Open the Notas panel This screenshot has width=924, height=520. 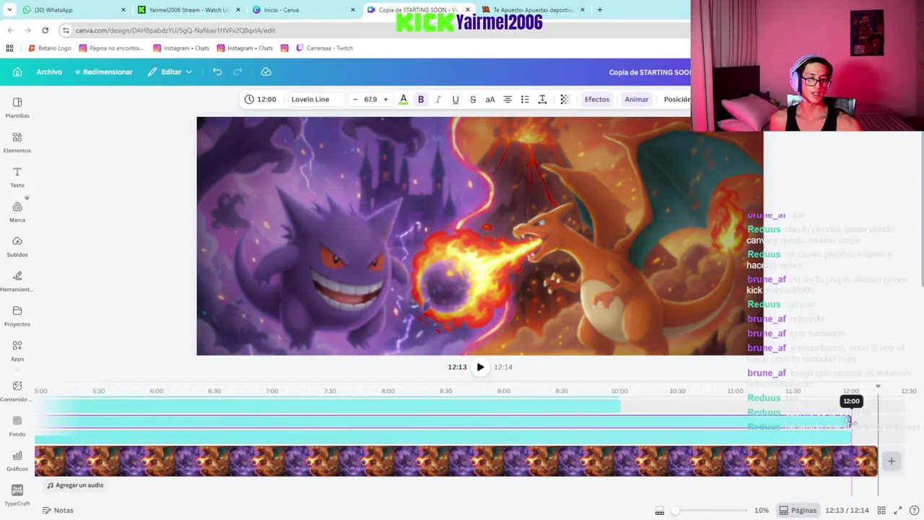pyautogui.click(x=58, y=510)
